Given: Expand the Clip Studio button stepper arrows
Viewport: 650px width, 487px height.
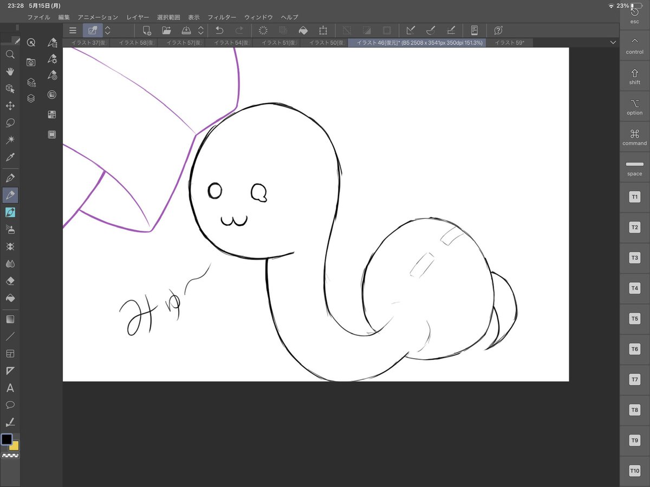Looking at the screenshot, I should [x=107, y=30].
